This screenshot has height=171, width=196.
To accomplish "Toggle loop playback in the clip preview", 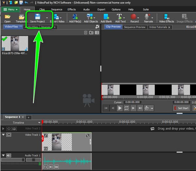I will pyautogui.click(x=126, y=108).
